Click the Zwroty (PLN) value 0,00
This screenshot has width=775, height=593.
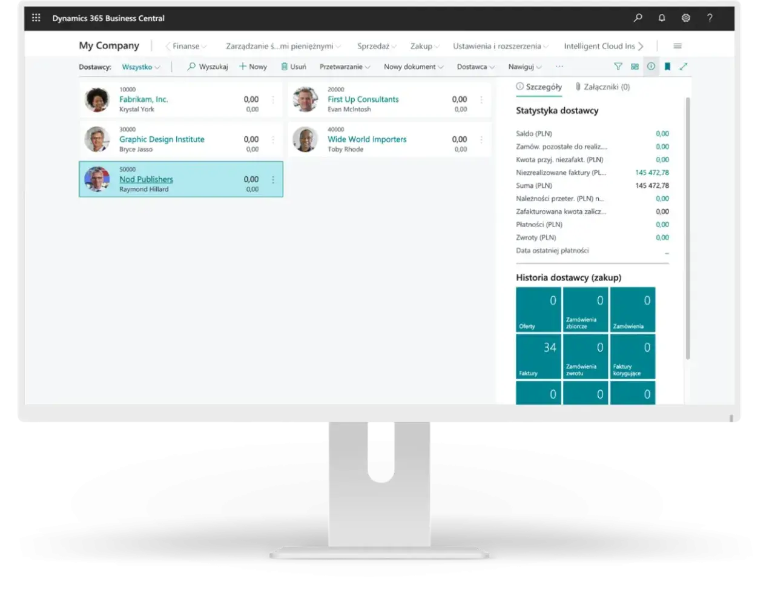tap(662, 237)
